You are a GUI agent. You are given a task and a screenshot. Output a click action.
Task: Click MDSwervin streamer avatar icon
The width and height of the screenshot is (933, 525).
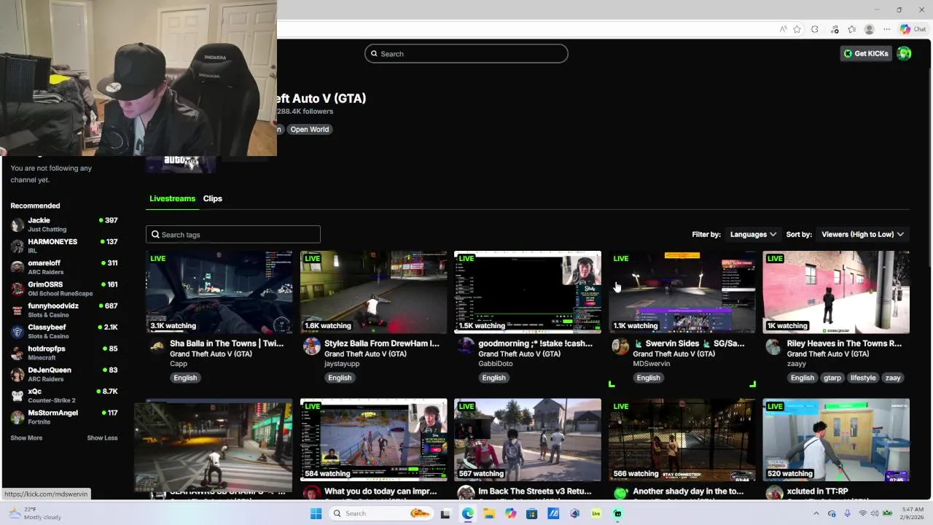tap(620, 346)
